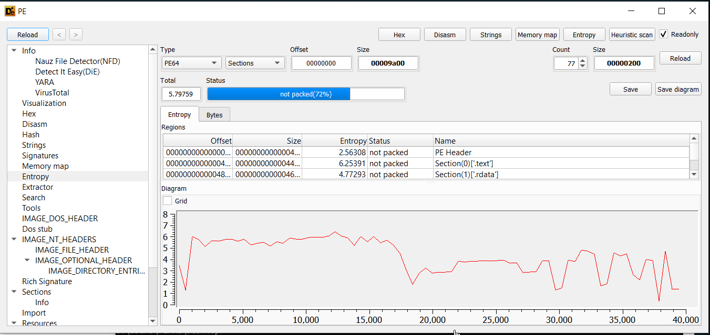Toggle the Readonly checkbox

664,34
